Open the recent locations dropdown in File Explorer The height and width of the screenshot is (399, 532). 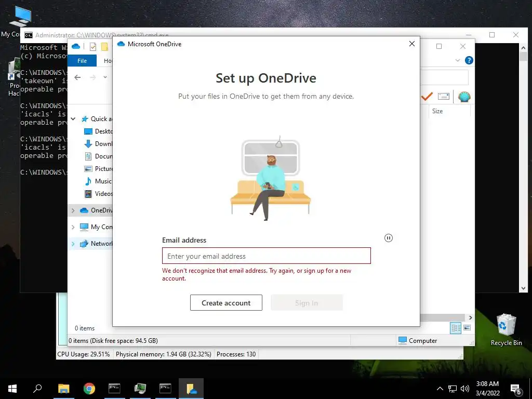coord(105,77)
